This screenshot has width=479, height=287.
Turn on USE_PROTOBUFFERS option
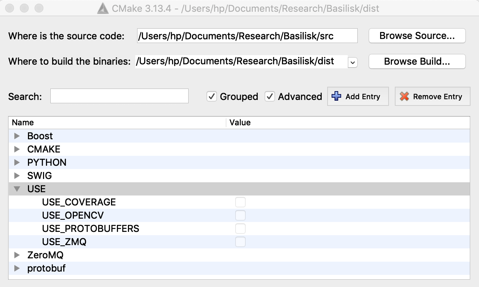240,229
